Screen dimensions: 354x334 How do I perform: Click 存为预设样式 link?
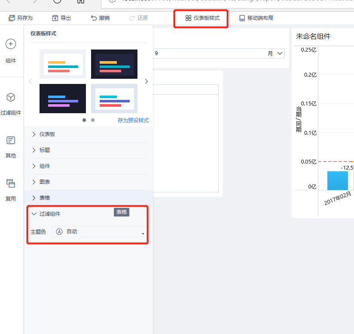coord(133,121)
